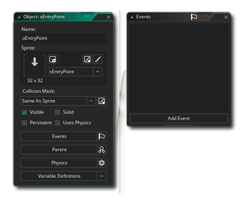Image resolution: width=243 pixels, height=201 pixels.
Task: Close the Events window
Action: [x=226, y=17]
